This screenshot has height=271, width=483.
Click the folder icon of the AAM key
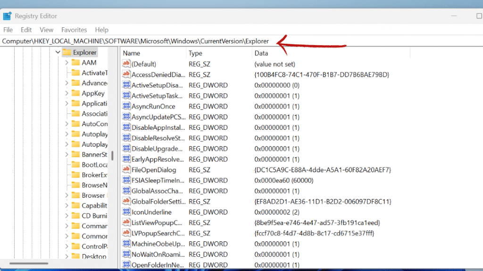point(75,63)
